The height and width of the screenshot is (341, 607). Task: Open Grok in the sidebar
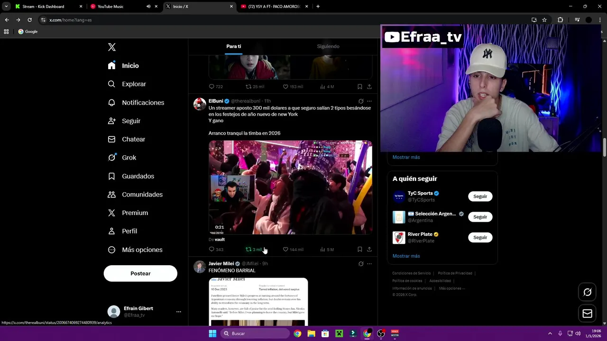tap(122, 158)
